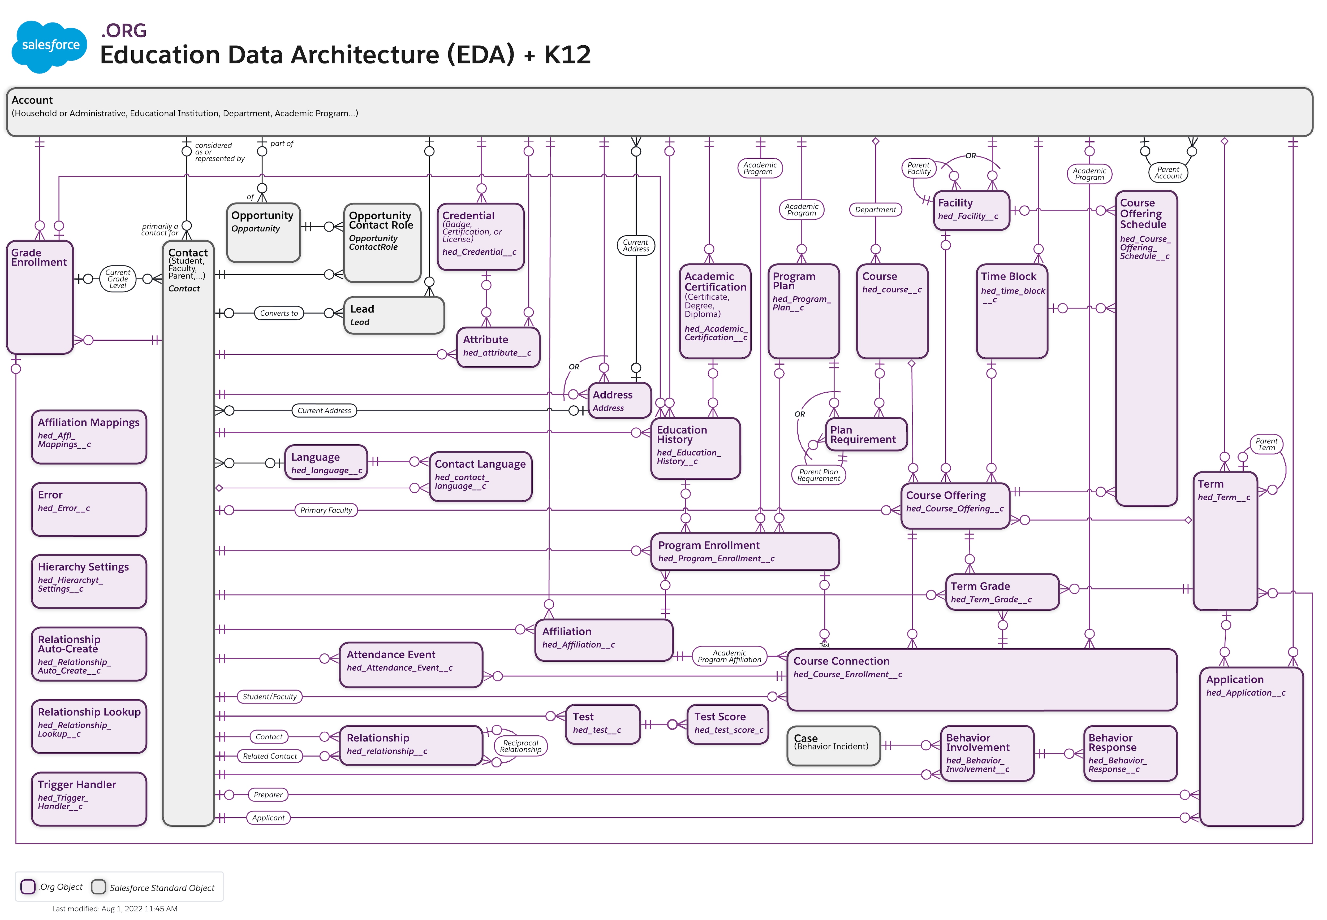The height and width of the screenshot is (920, 1327).
Task: Click the Affiliation hed_Affiliation__c box
Action: tap(604, 640)
